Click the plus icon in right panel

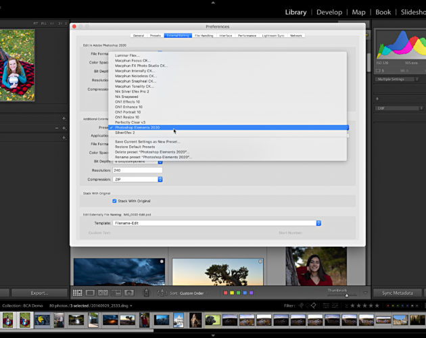(x=377, y=99)
